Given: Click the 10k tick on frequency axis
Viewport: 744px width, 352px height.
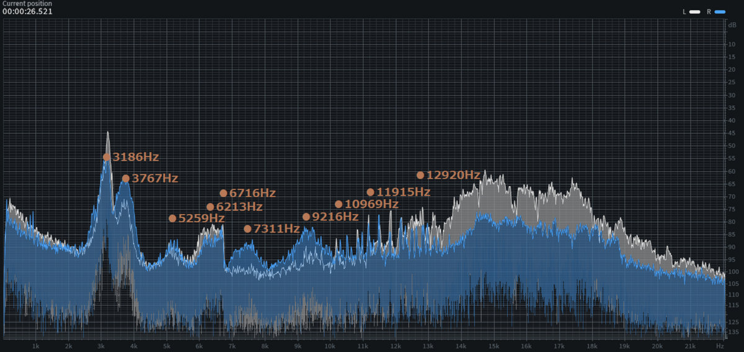Looking at the screenshot, I should tap(330, 346).
